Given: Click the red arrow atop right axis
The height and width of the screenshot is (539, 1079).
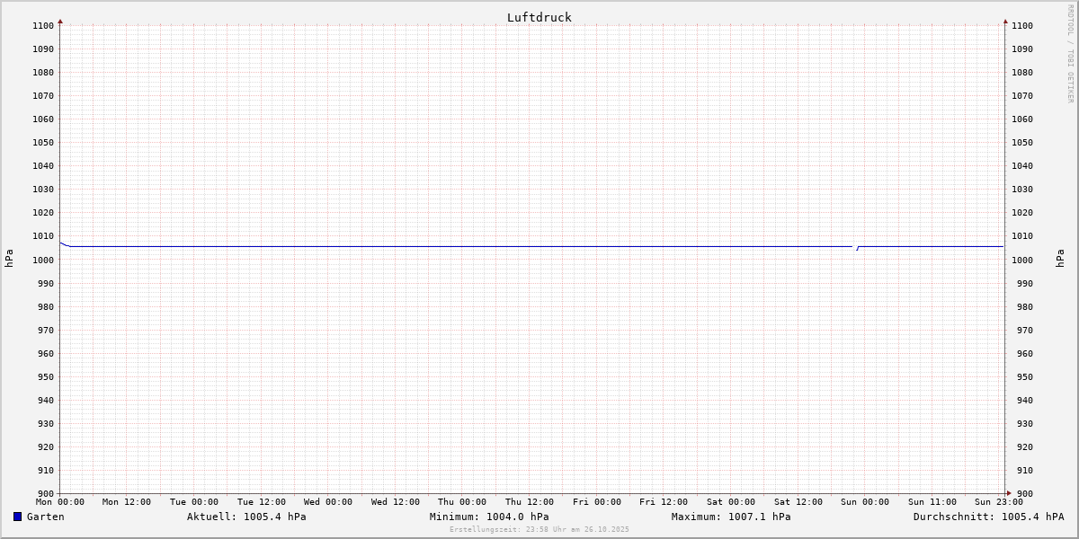Looking at the screenshot, I should (x=1005, y=21).
